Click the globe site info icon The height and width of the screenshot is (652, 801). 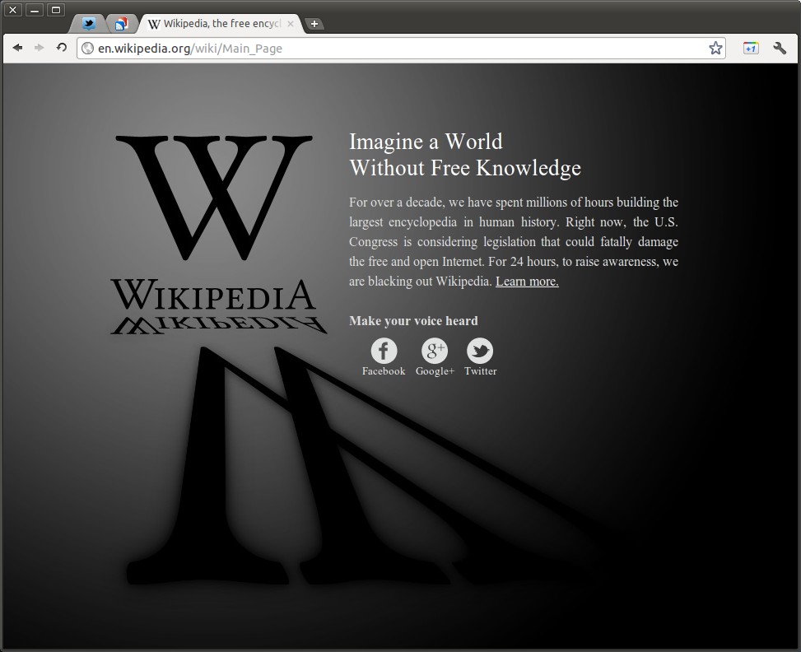87,48
